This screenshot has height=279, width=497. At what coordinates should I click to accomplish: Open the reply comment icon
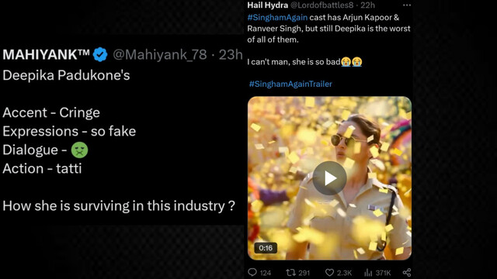coord(252,272)
